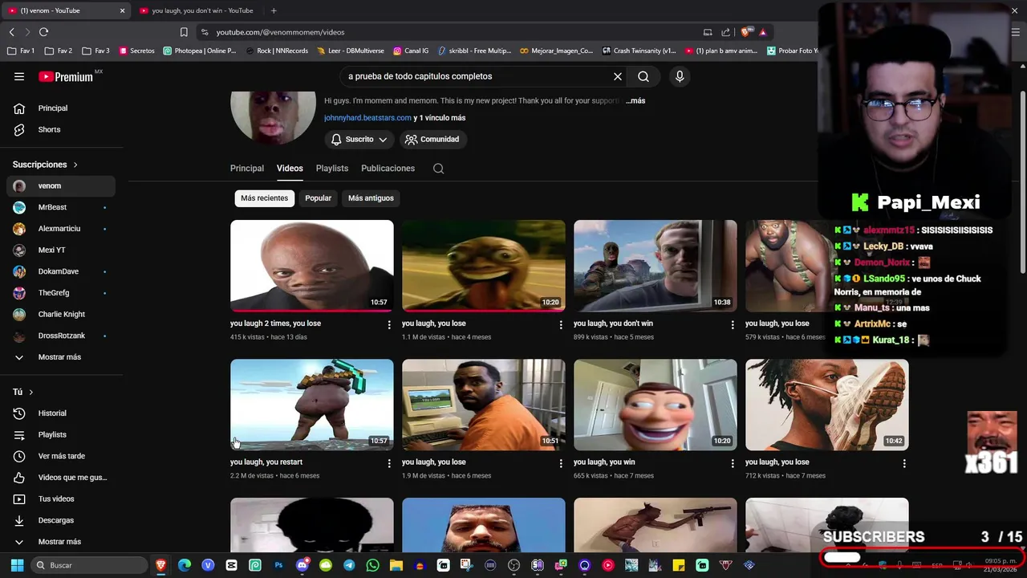This screenshot has height=578, width=1027.
Task: Expand Tú section chevron
Action: (x=30, y=392)
